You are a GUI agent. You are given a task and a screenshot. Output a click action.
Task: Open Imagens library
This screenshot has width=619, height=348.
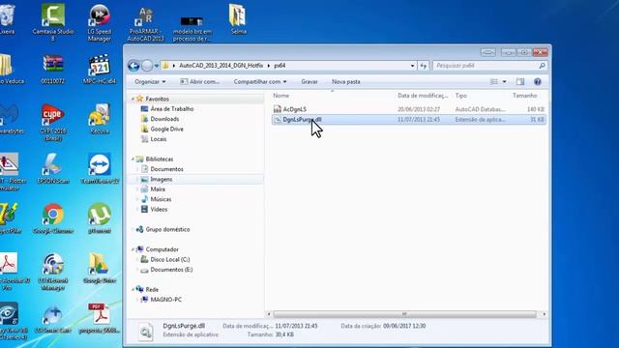[162, 179]
